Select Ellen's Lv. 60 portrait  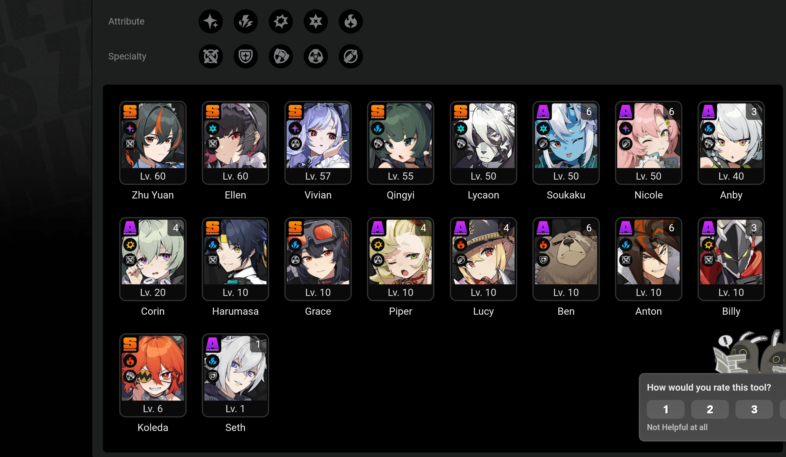(235, 143)
